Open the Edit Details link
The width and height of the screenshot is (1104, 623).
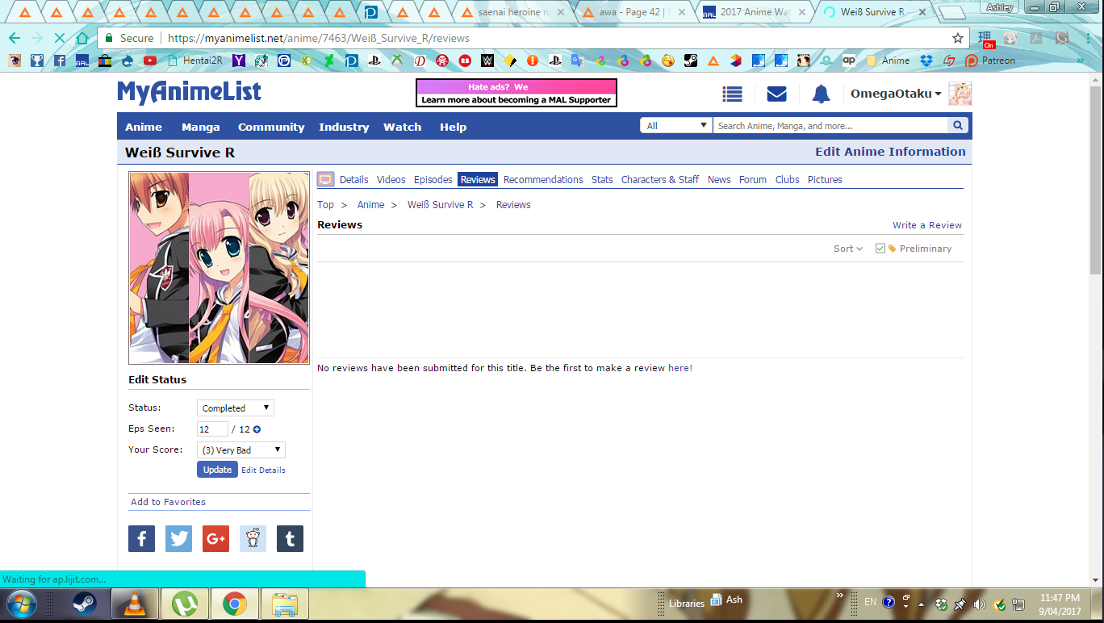pos(263,470)
